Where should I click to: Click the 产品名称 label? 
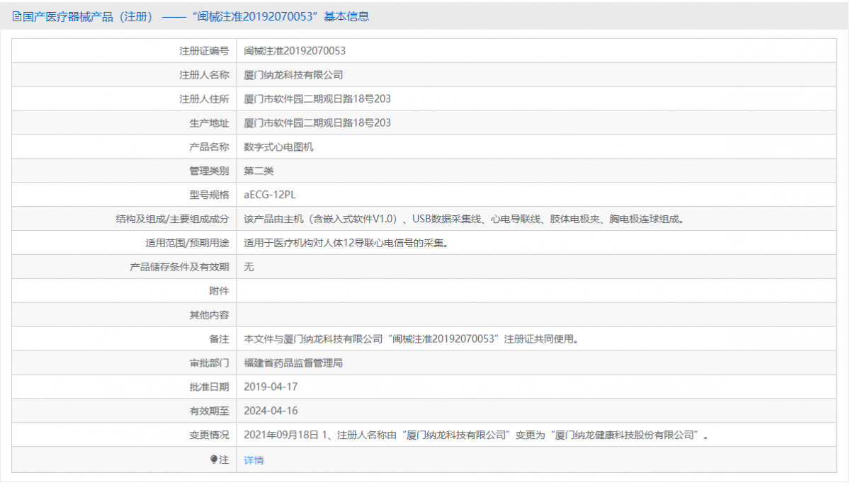[x=209, y=147]
